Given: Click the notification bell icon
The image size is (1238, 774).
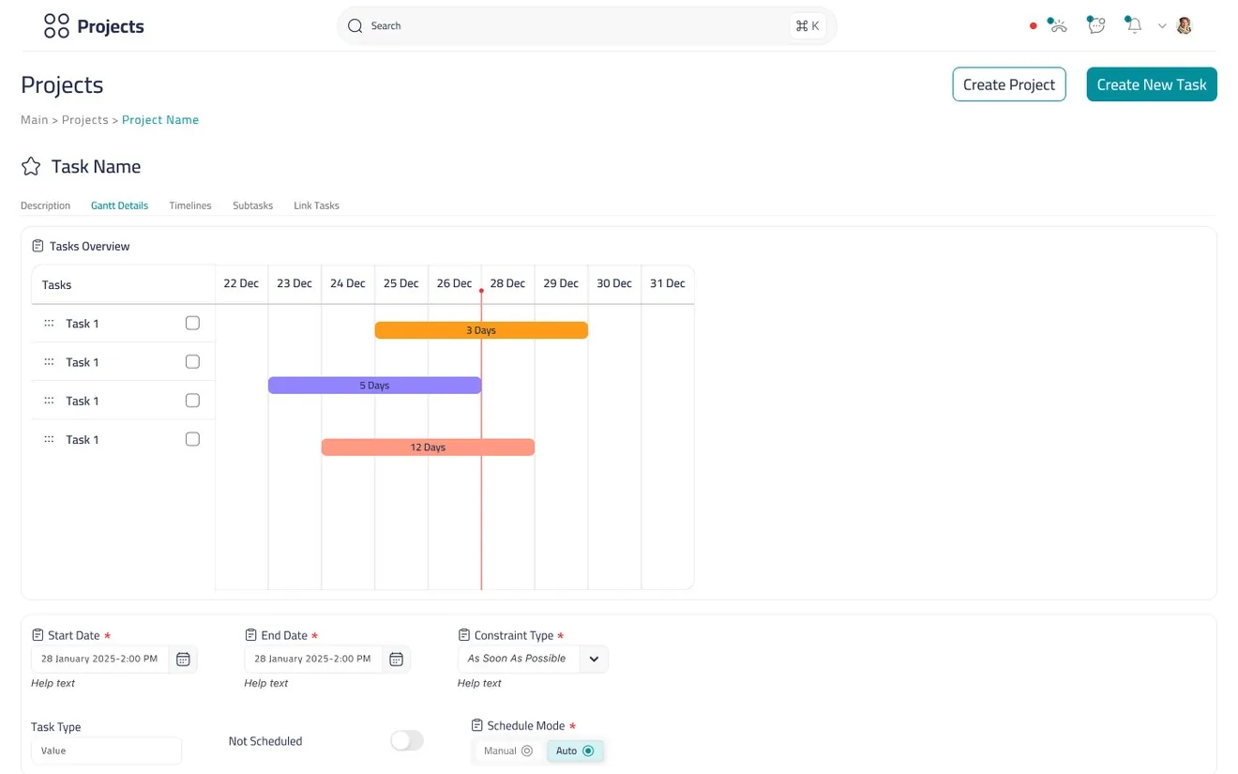Looking at the screenshot, I should (1134, 25).
